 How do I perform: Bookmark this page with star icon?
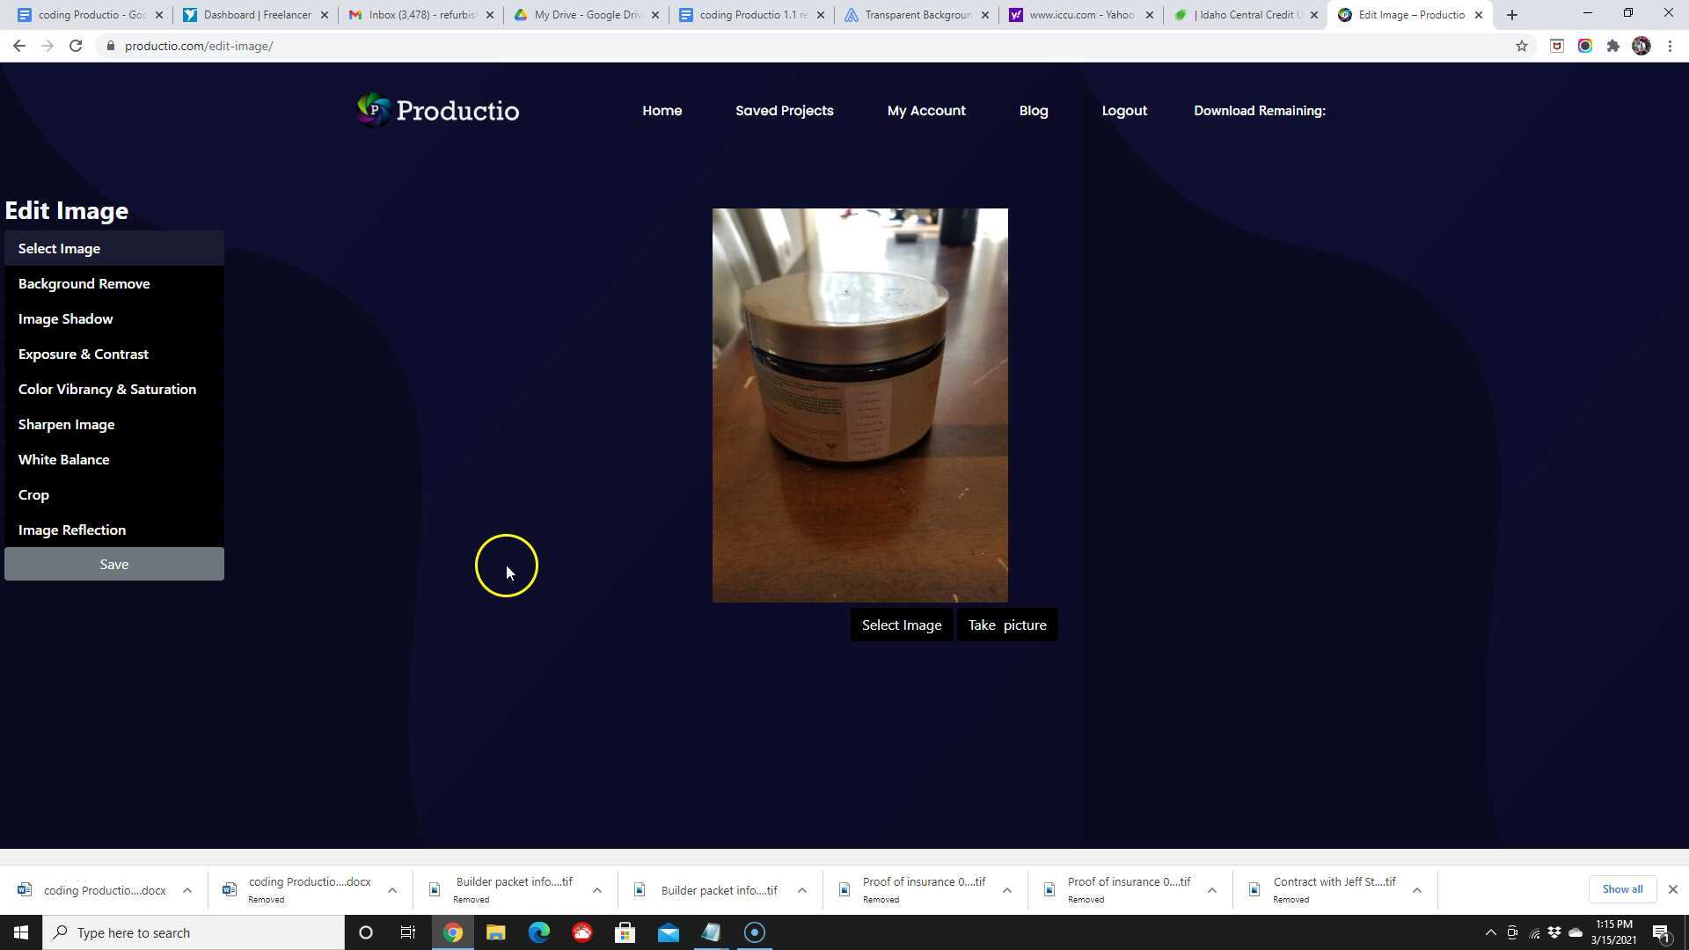1521,46
